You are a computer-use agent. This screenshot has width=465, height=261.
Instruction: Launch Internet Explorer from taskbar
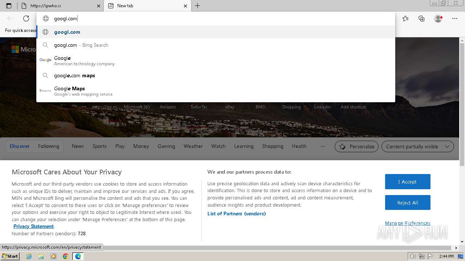tap(29, 256)
